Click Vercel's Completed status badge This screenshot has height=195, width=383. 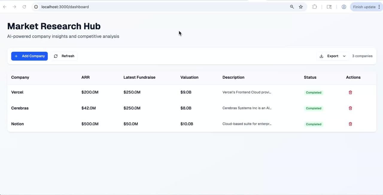(314, 92)
